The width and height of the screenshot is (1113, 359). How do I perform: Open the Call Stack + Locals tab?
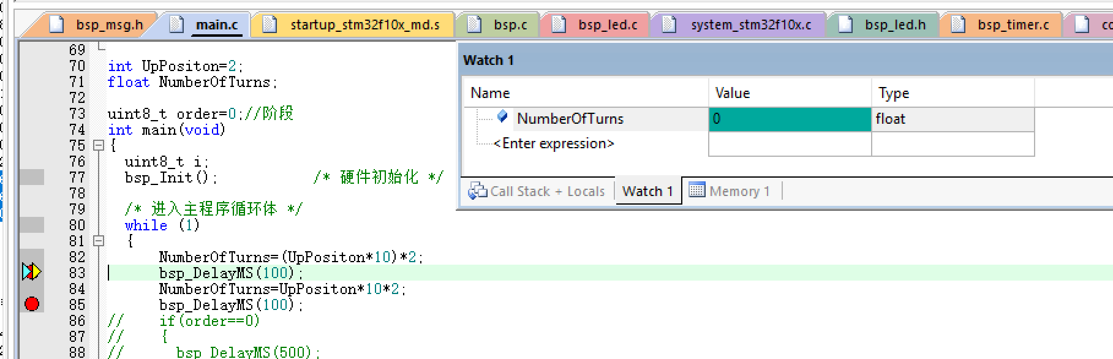point(537,191)
